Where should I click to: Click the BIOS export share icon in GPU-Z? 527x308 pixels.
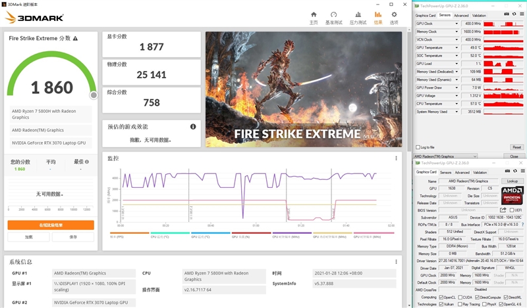(503, 210)
